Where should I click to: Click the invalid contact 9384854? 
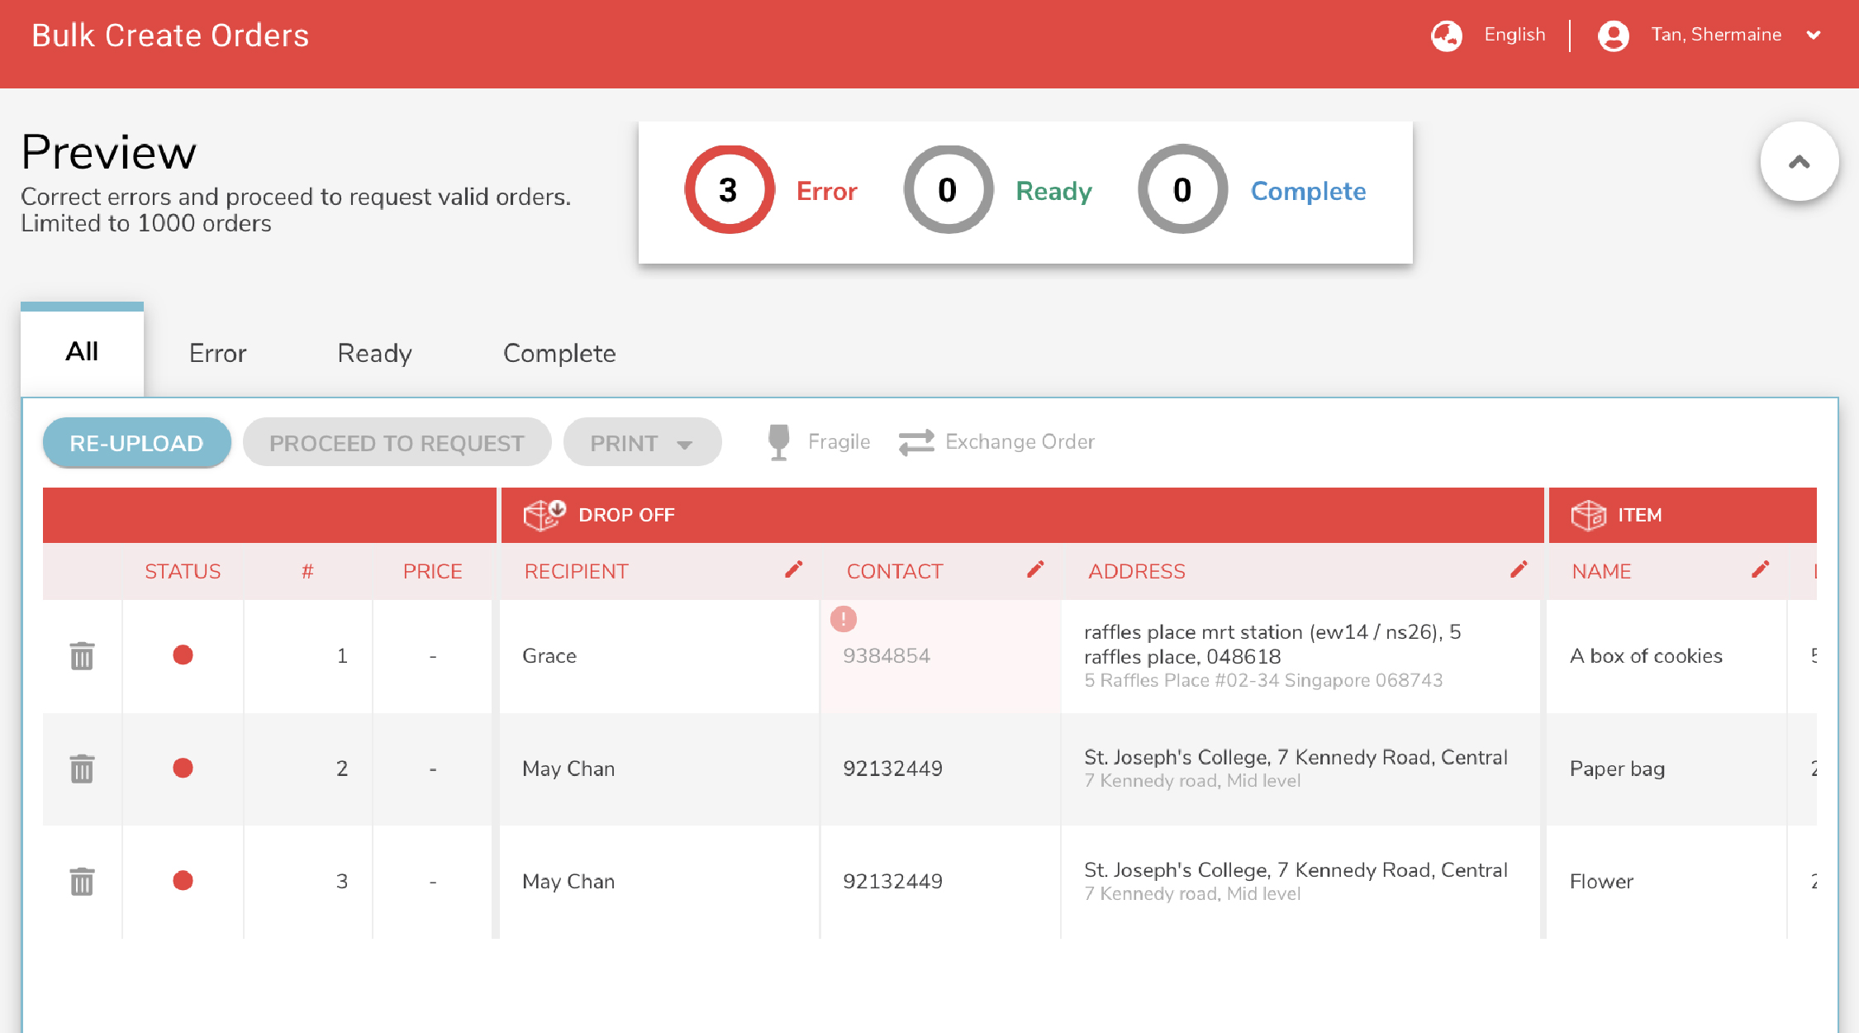(887, 656)
